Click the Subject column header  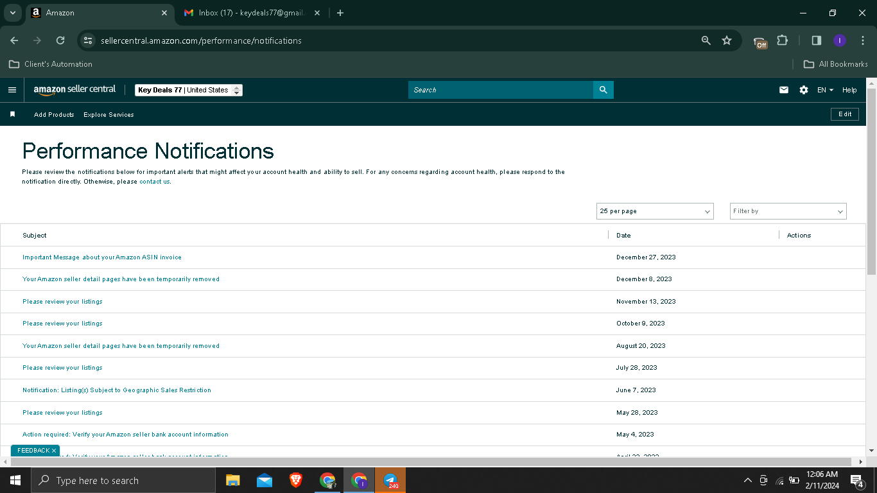pyautogui.click(x=35, y=236)
